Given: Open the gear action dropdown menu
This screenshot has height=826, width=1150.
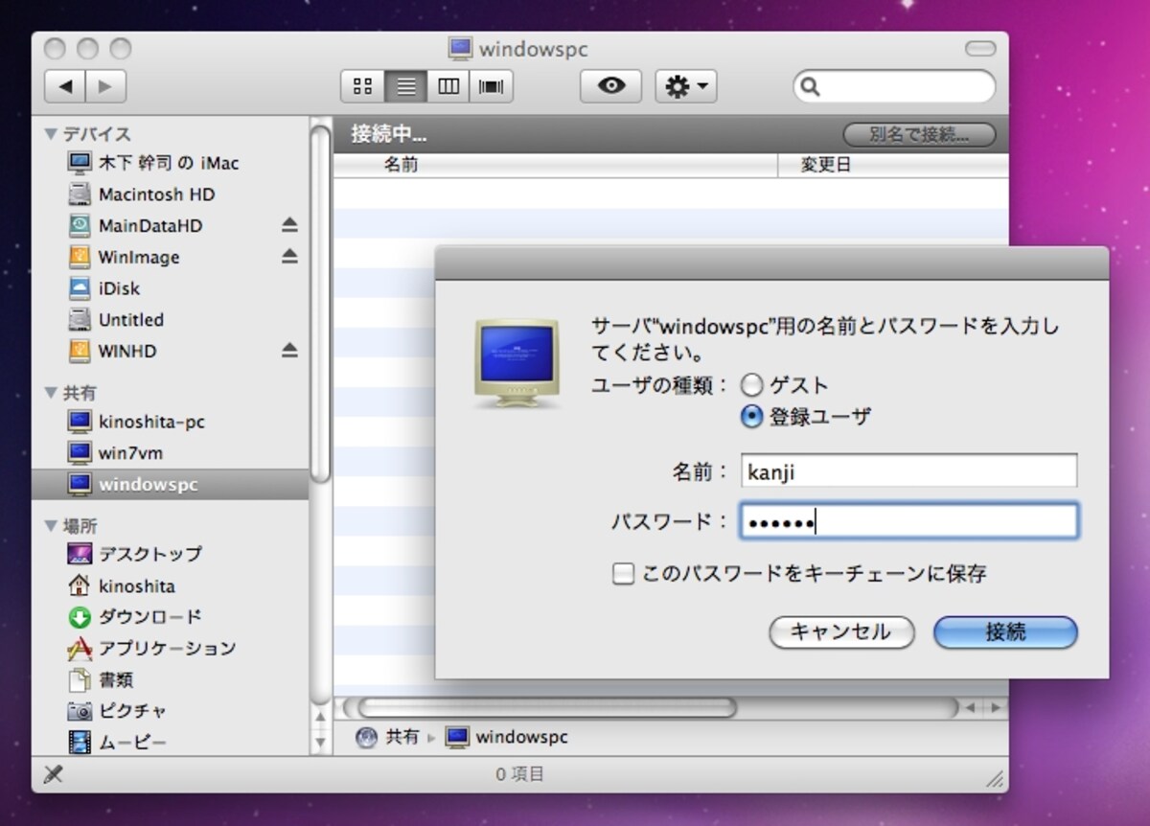Looking at the screenshot, I should tap(687, 87).
